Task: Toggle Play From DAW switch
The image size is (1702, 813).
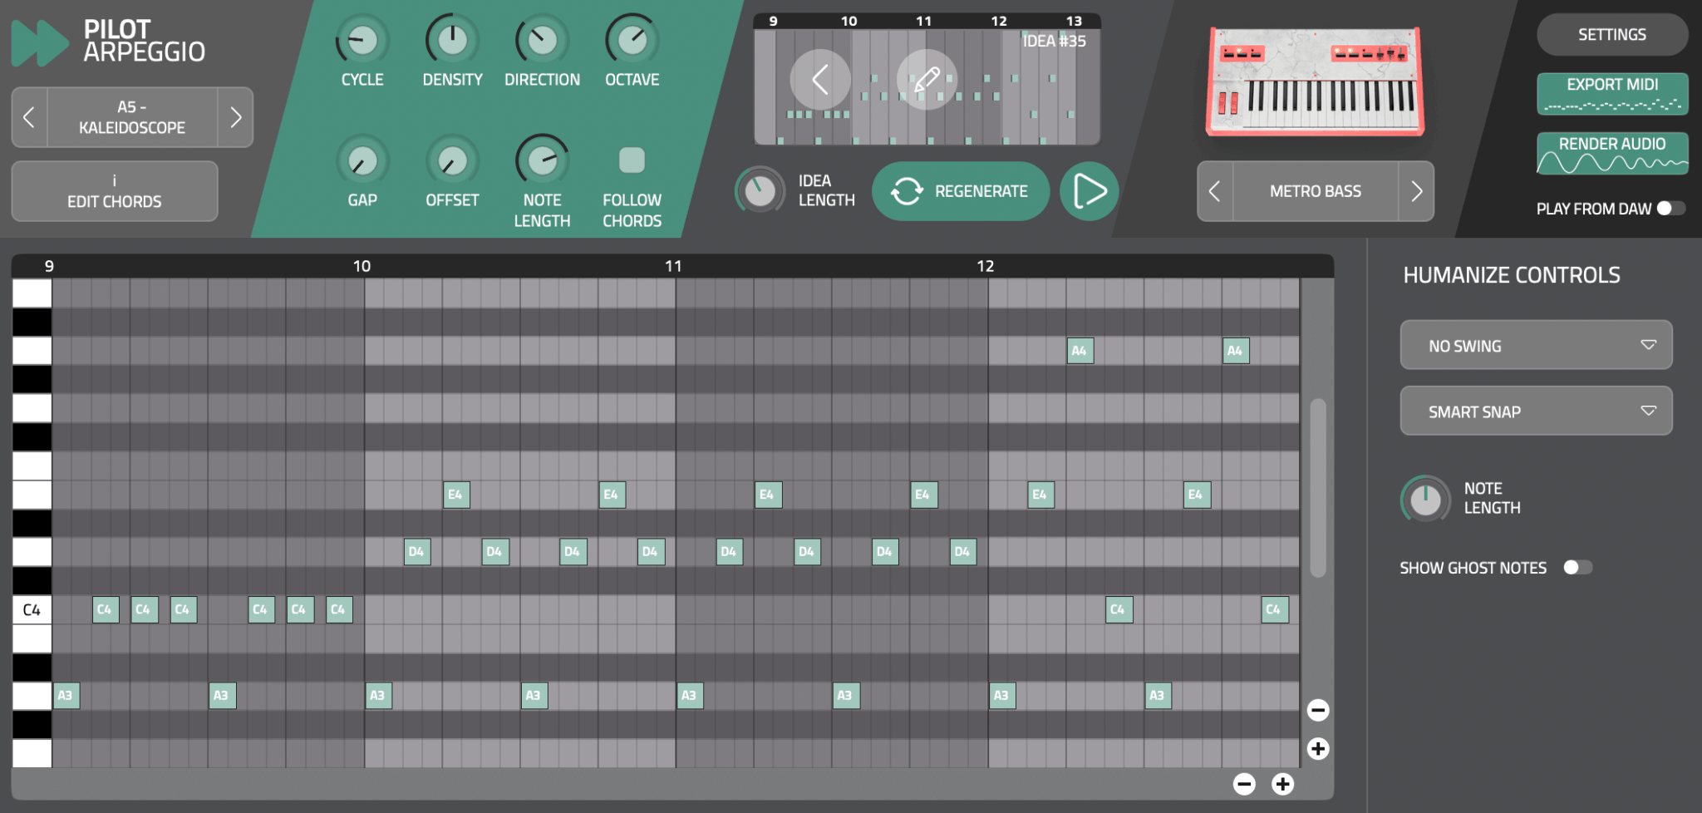Action: (x=1670, y=209)
